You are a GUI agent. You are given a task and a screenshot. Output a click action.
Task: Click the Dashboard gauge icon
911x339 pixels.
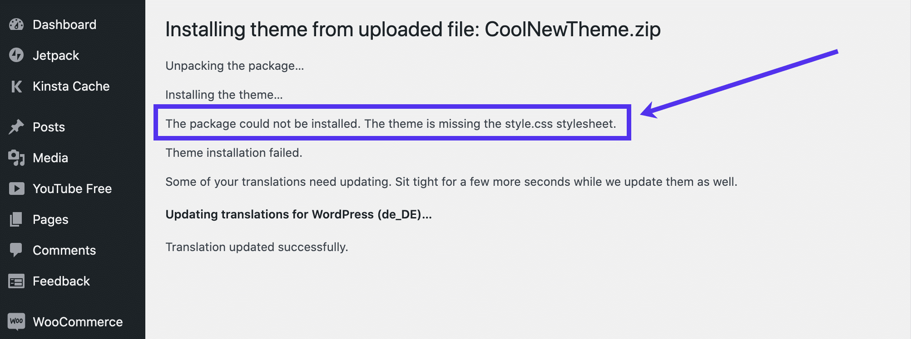click(16, 24)
